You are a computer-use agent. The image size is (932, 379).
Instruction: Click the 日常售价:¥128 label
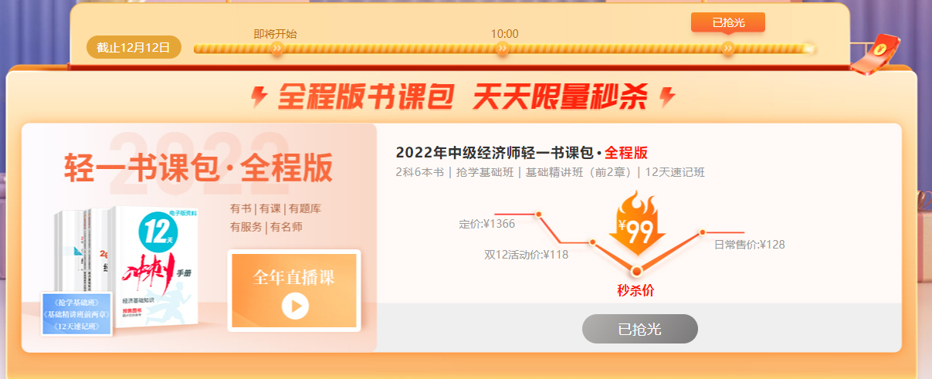[x=749, y=244]
